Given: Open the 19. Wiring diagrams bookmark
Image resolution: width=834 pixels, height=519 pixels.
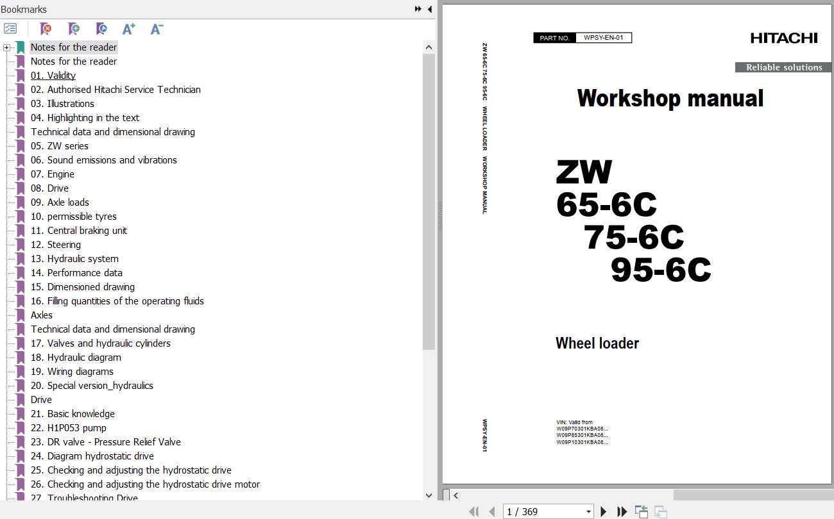Looking at the screenshot, I should tap(72, 372).
